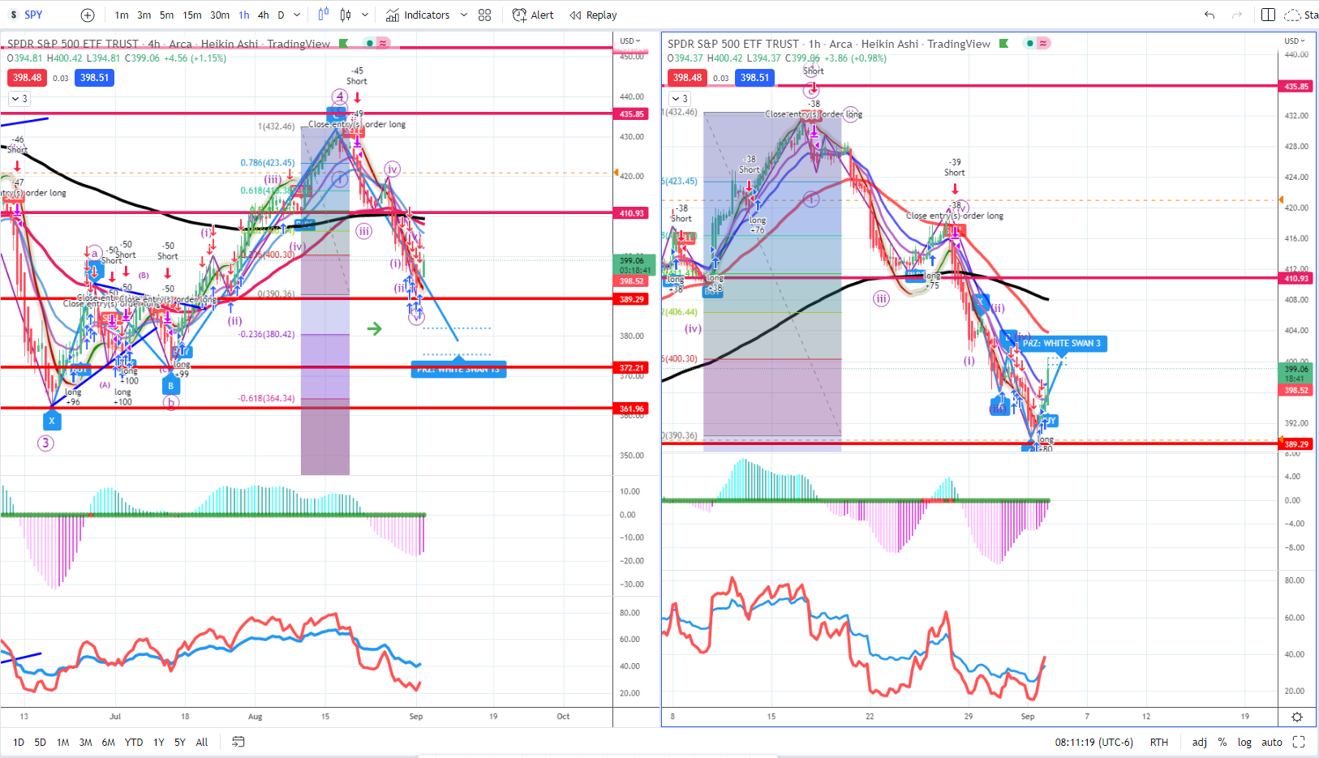The image size is (1319, 758).
Task: Select 4h timeframe
Action: point(264,15)
